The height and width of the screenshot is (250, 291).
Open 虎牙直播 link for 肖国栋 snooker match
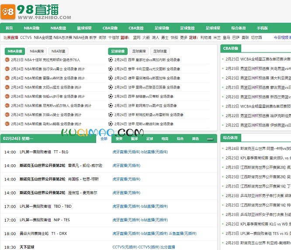click(126, 179)
